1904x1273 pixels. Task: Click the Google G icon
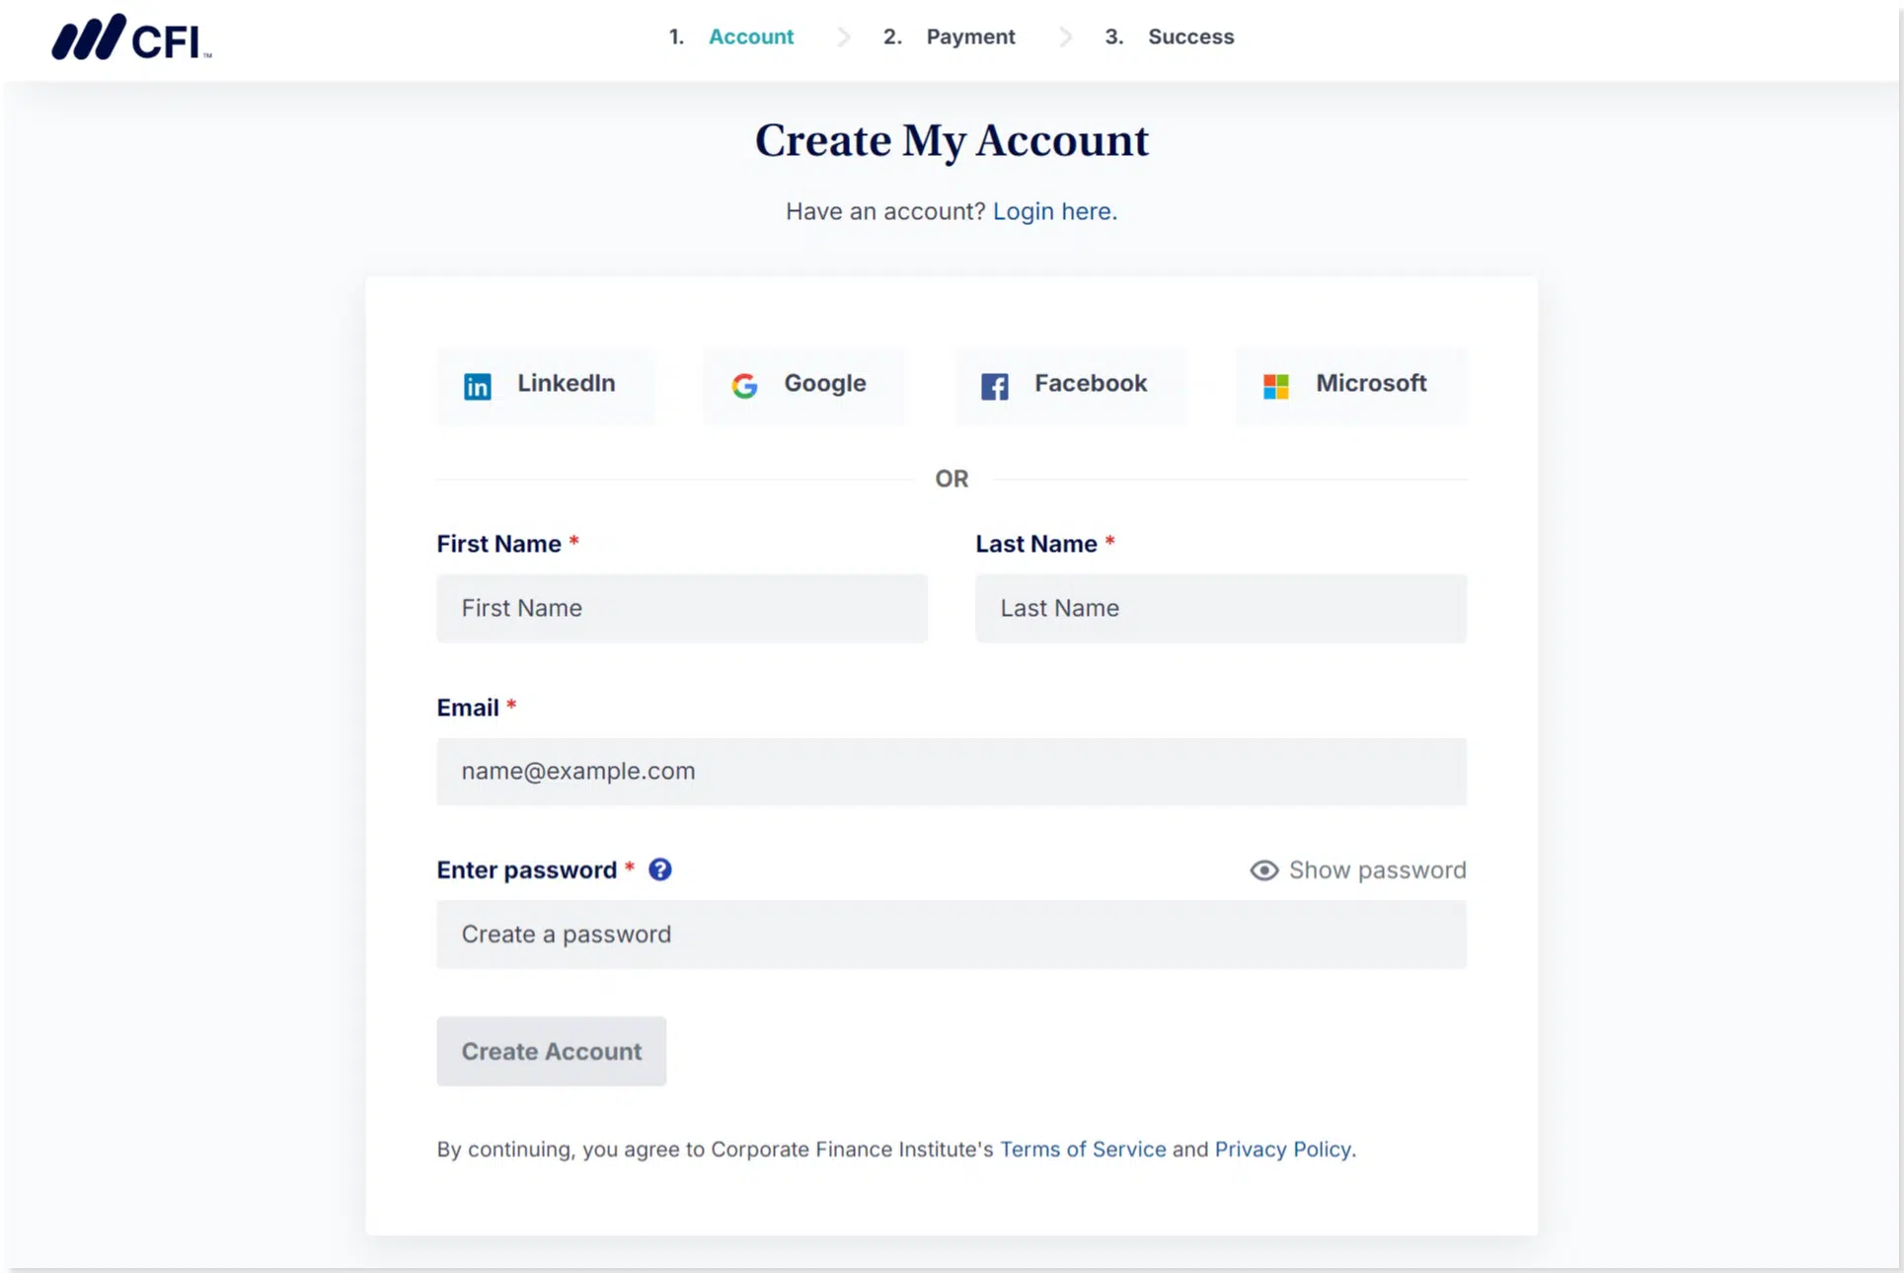point(744,386)
